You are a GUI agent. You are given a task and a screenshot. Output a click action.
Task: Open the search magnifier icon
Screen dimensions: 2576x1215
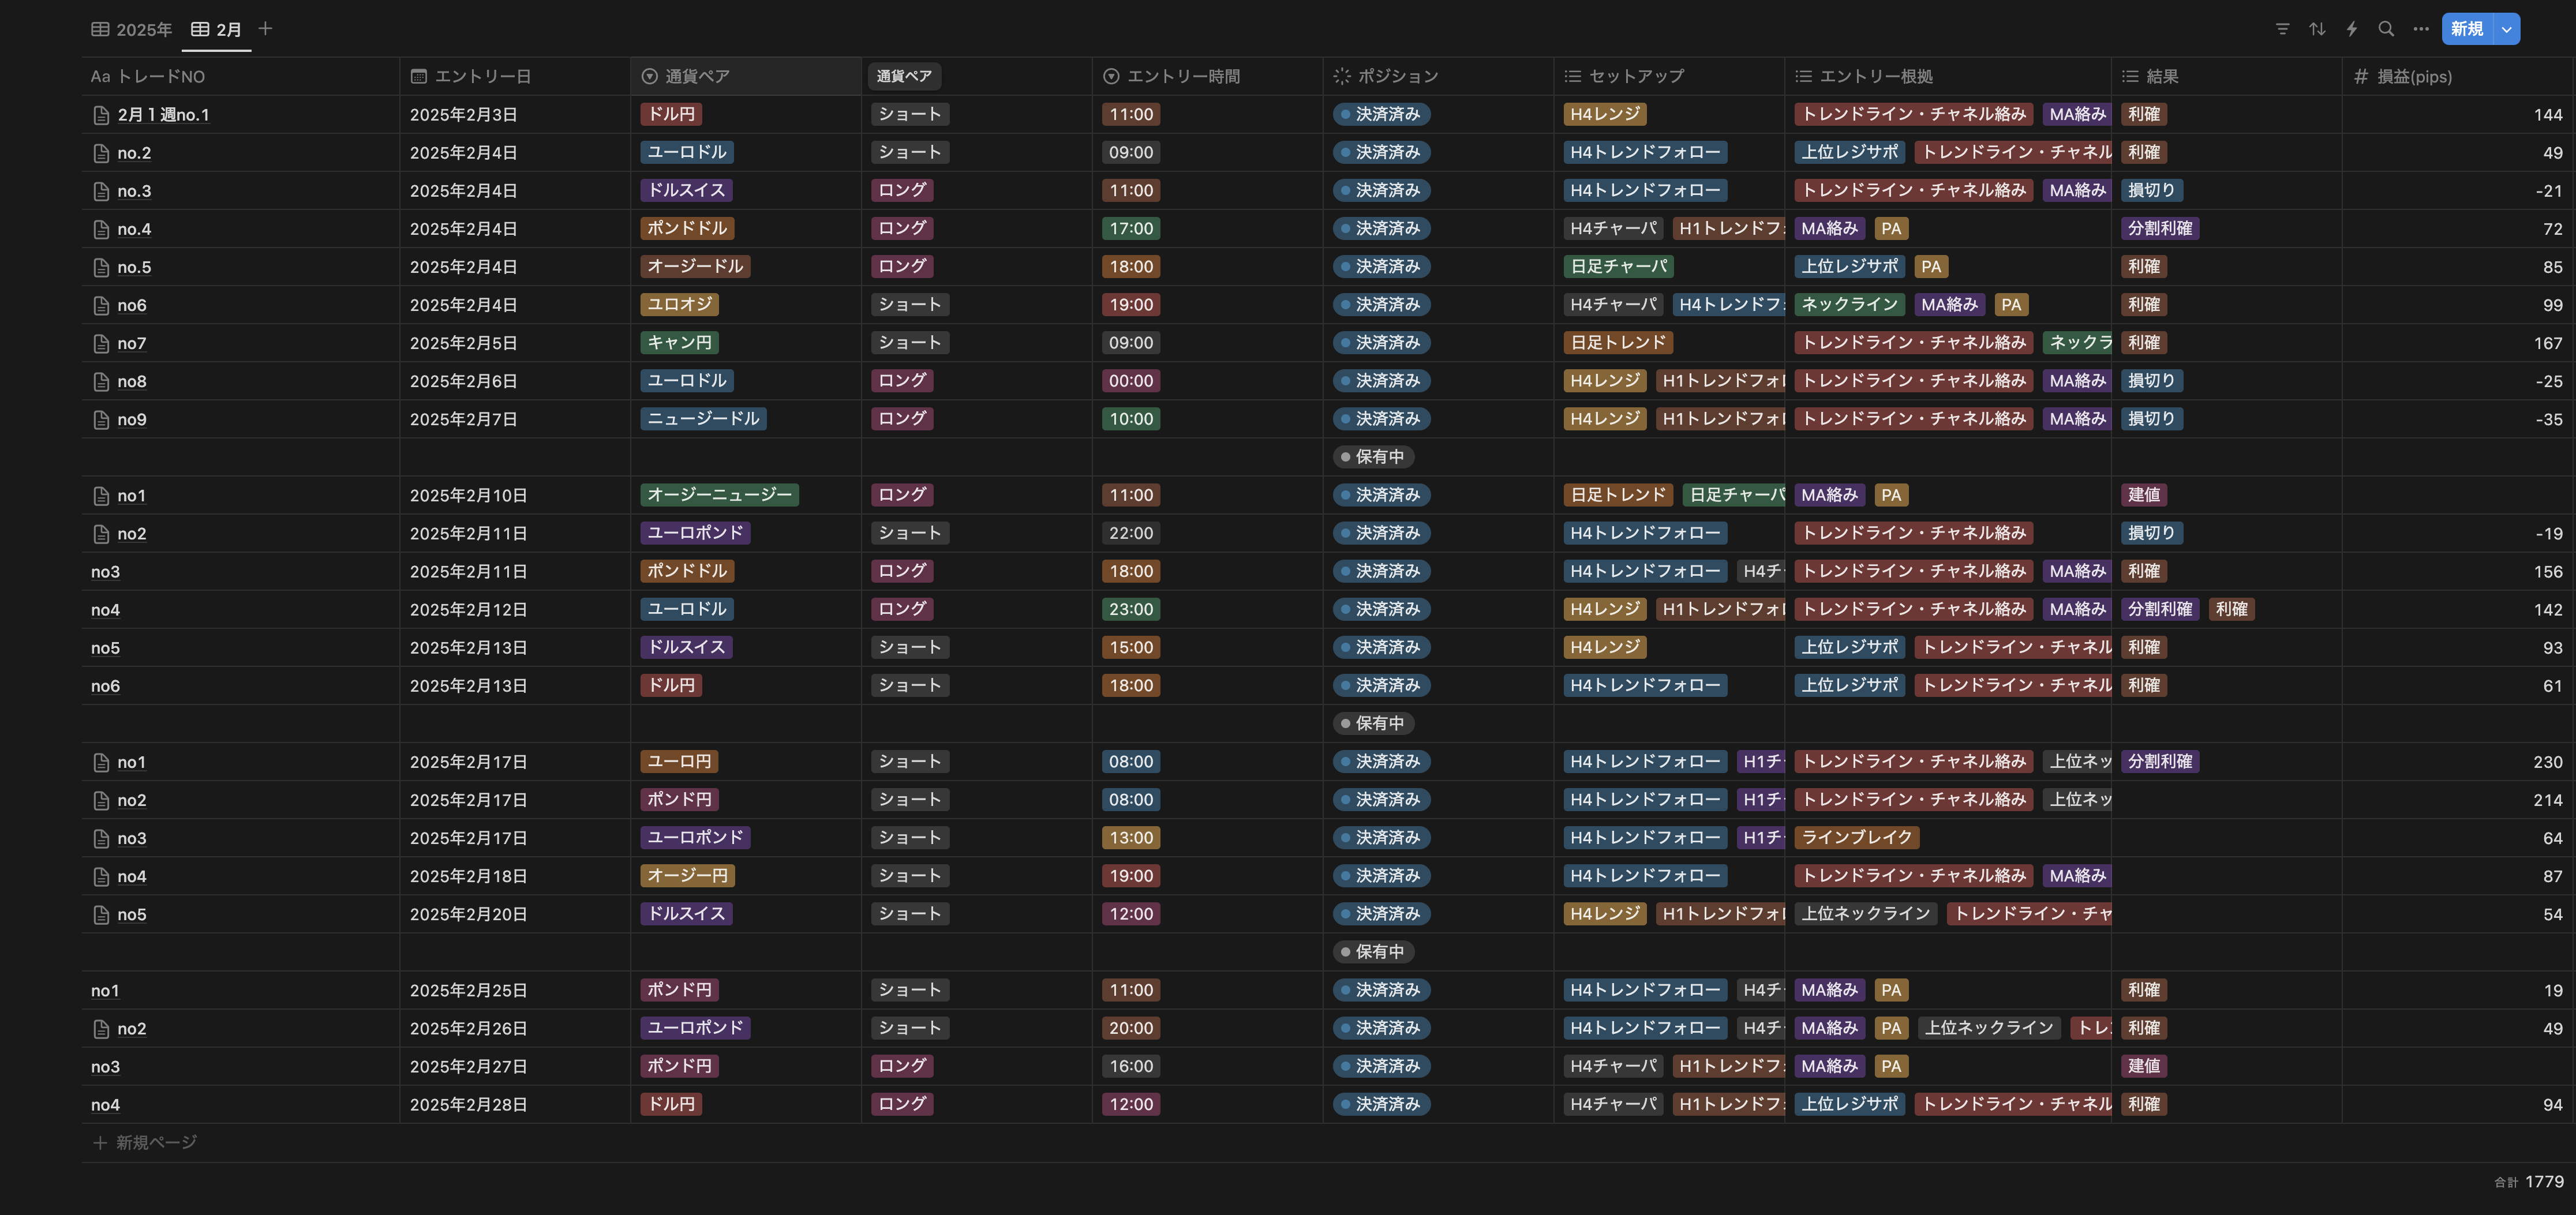(x=2386, y=29)
